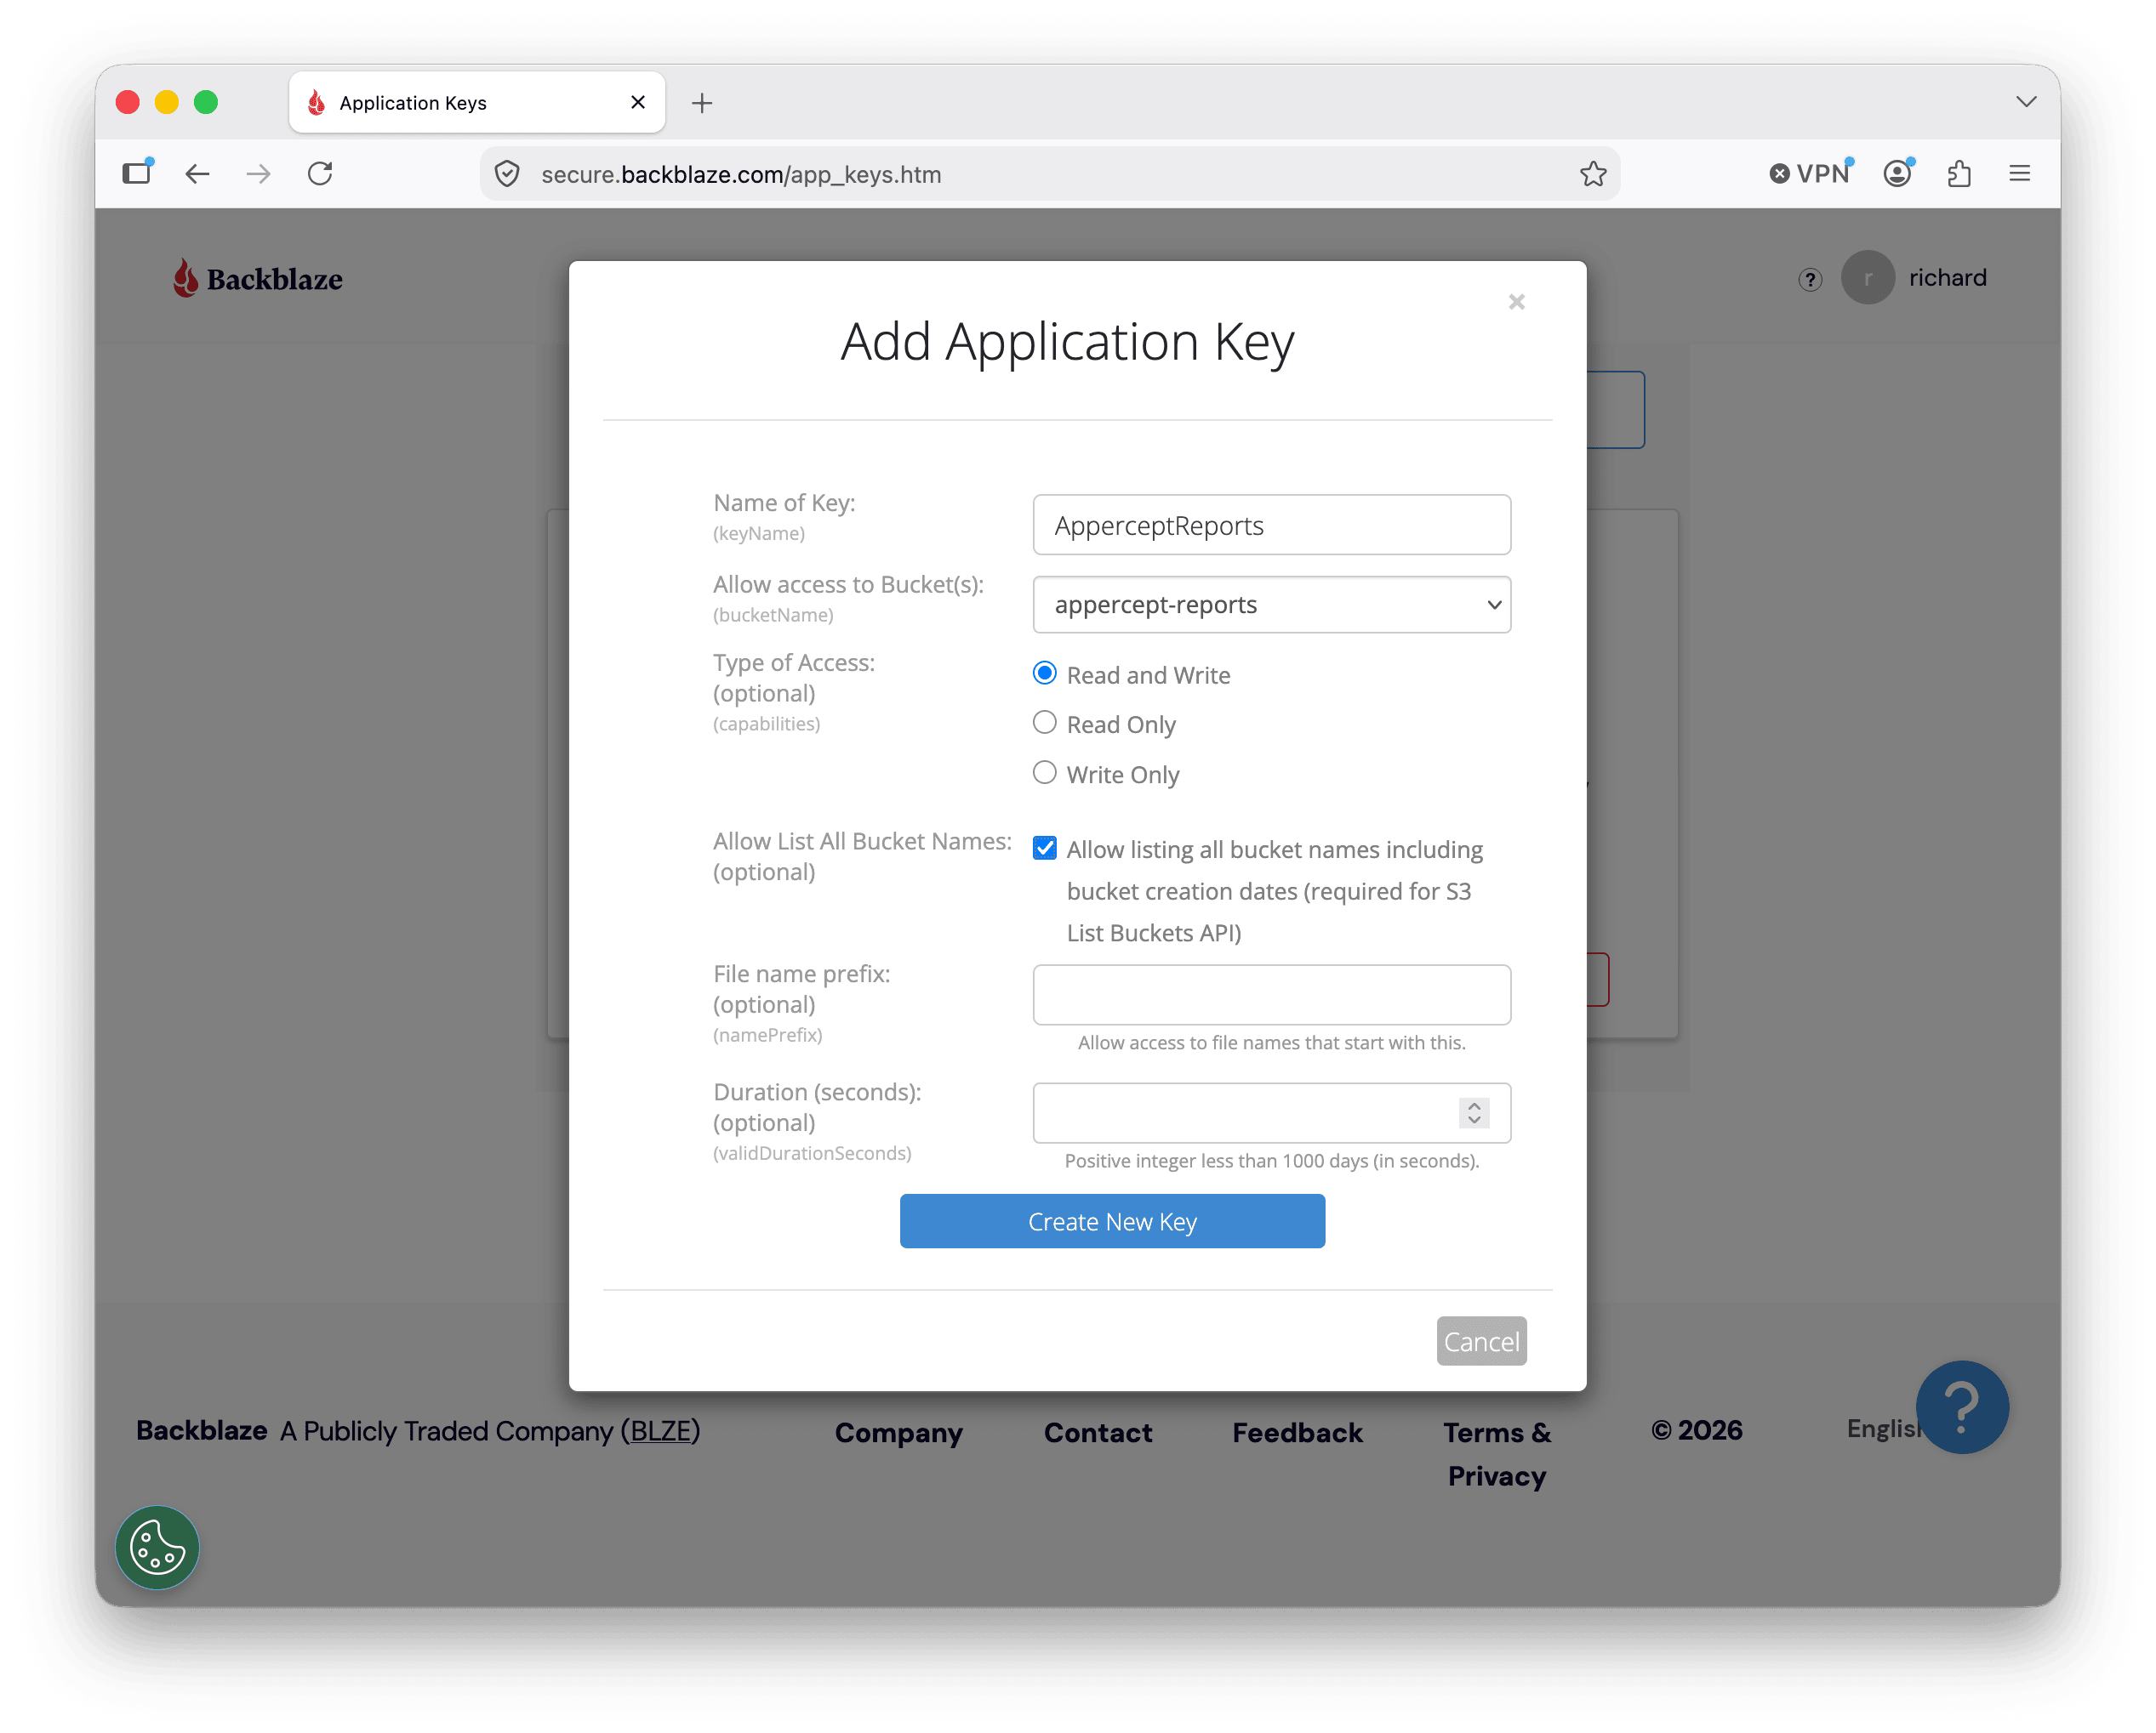Open the BLZE stock link
This screenshot has height=1733, width=2156.
coord(660,1431)
